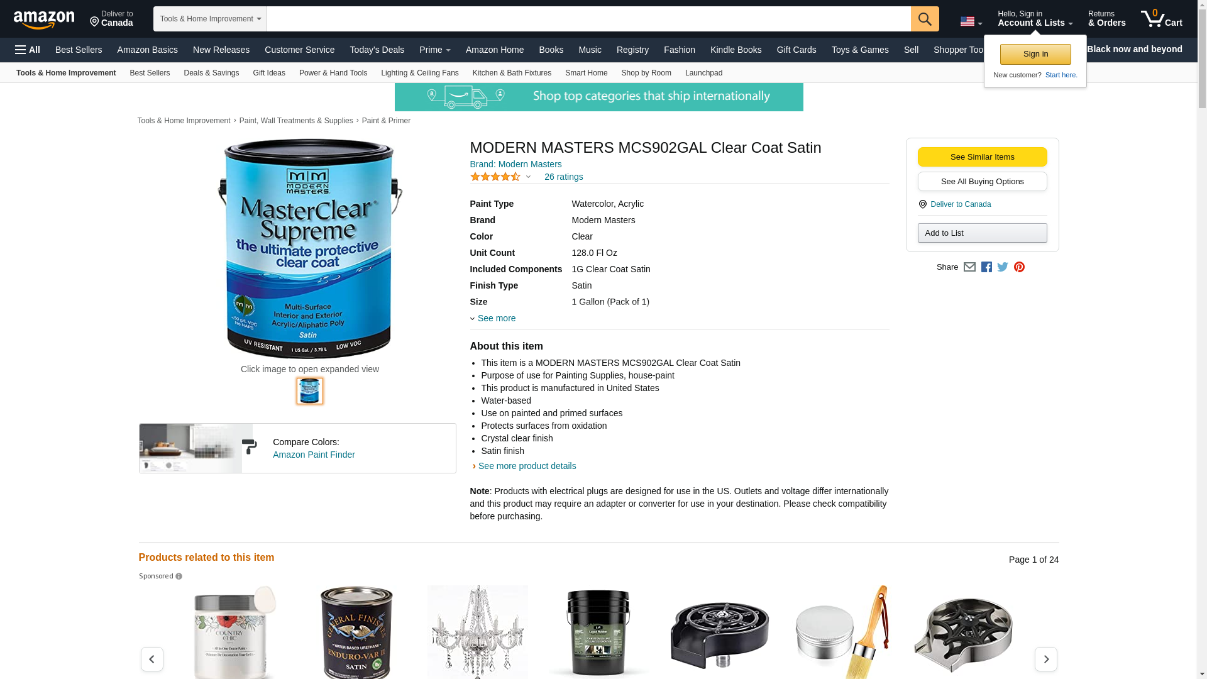The image size is (1207, 679).
Task: Share product on Facebook icon
Action: click(x=986, y=267)
